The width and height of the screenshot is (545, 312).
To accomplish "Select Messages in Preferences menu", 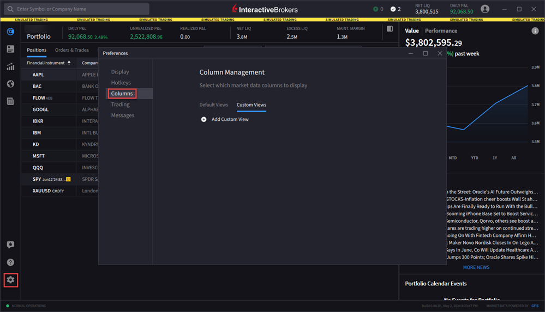I will click(x=123, y=115).
